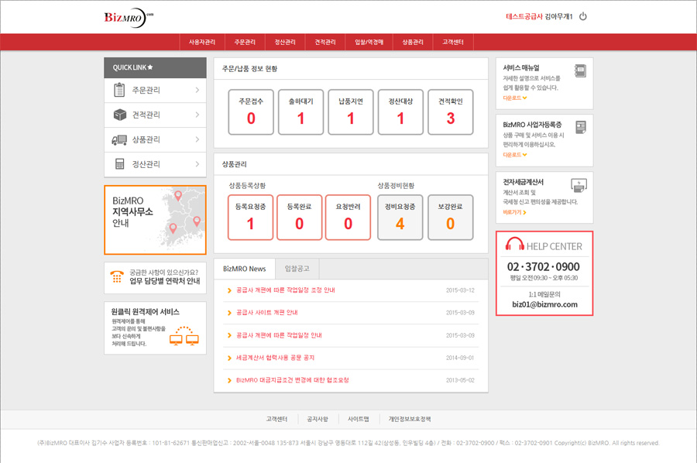Open news 공급사 개편에 따른 작업일정 조정 안내
Image resolution: width=697 pixels, height=463 pixels.
pyautogui.click(x=285, y=290)
